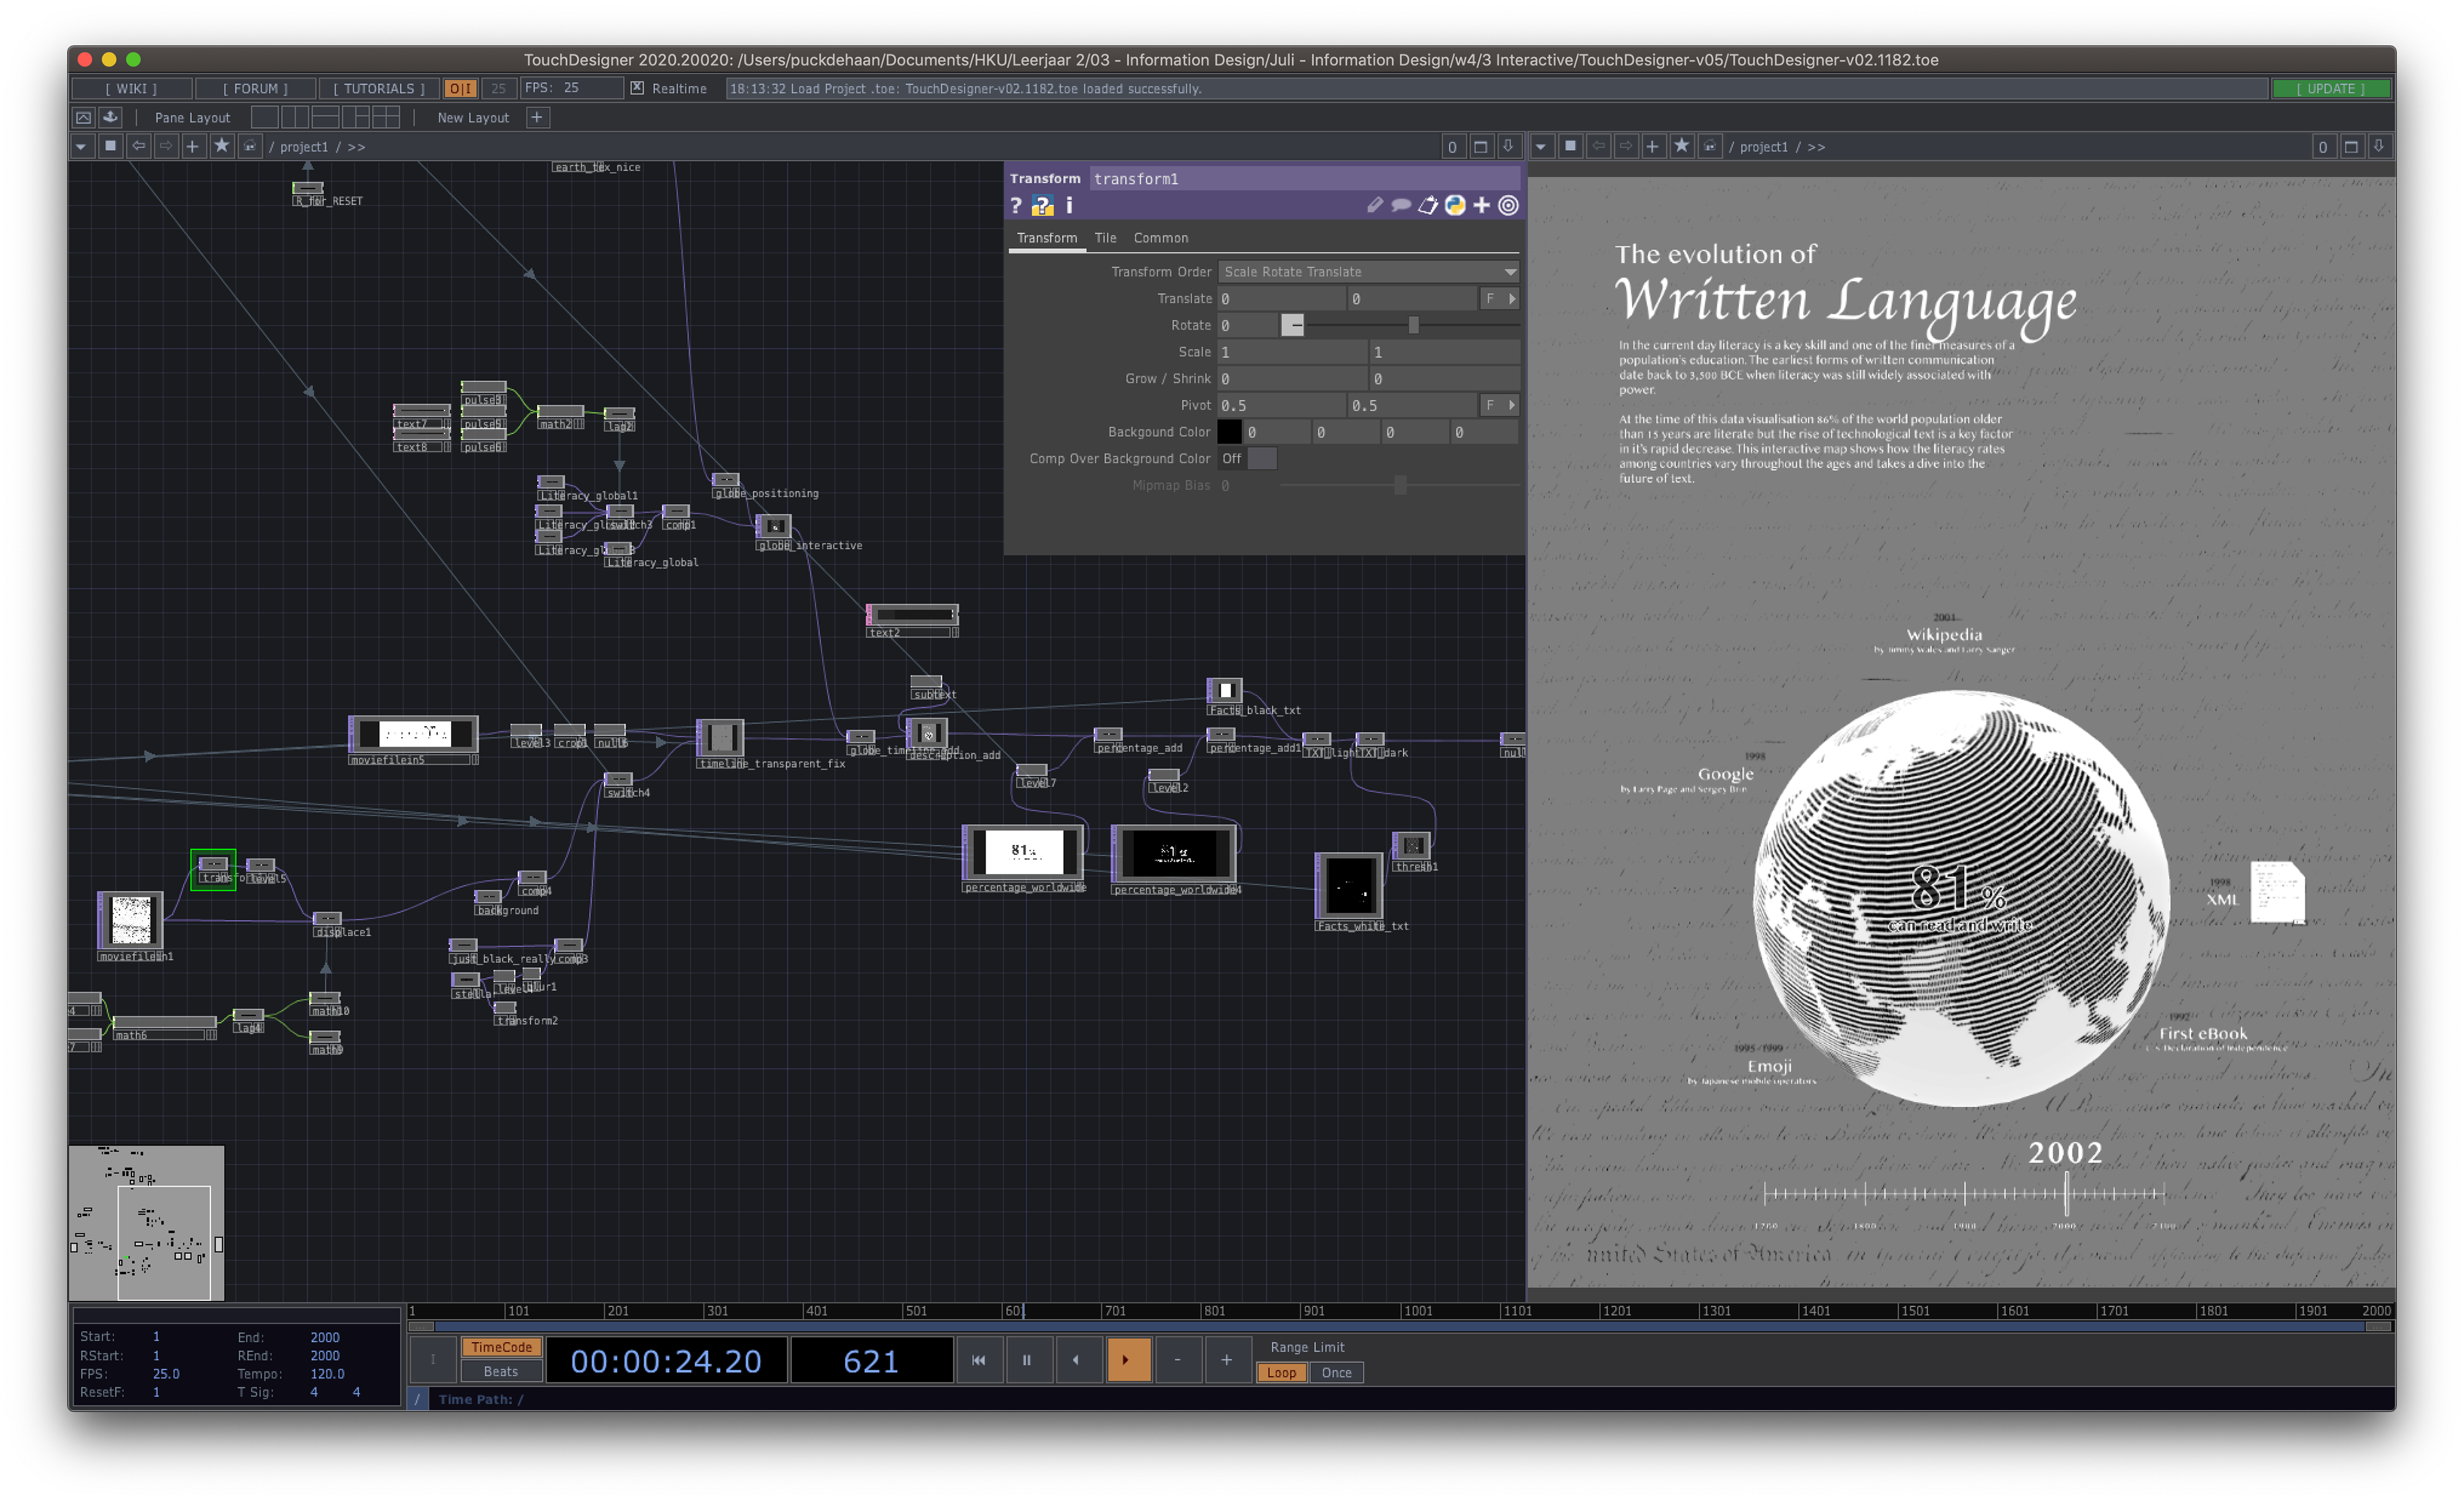Select single pane layout icon

(265, 118)
